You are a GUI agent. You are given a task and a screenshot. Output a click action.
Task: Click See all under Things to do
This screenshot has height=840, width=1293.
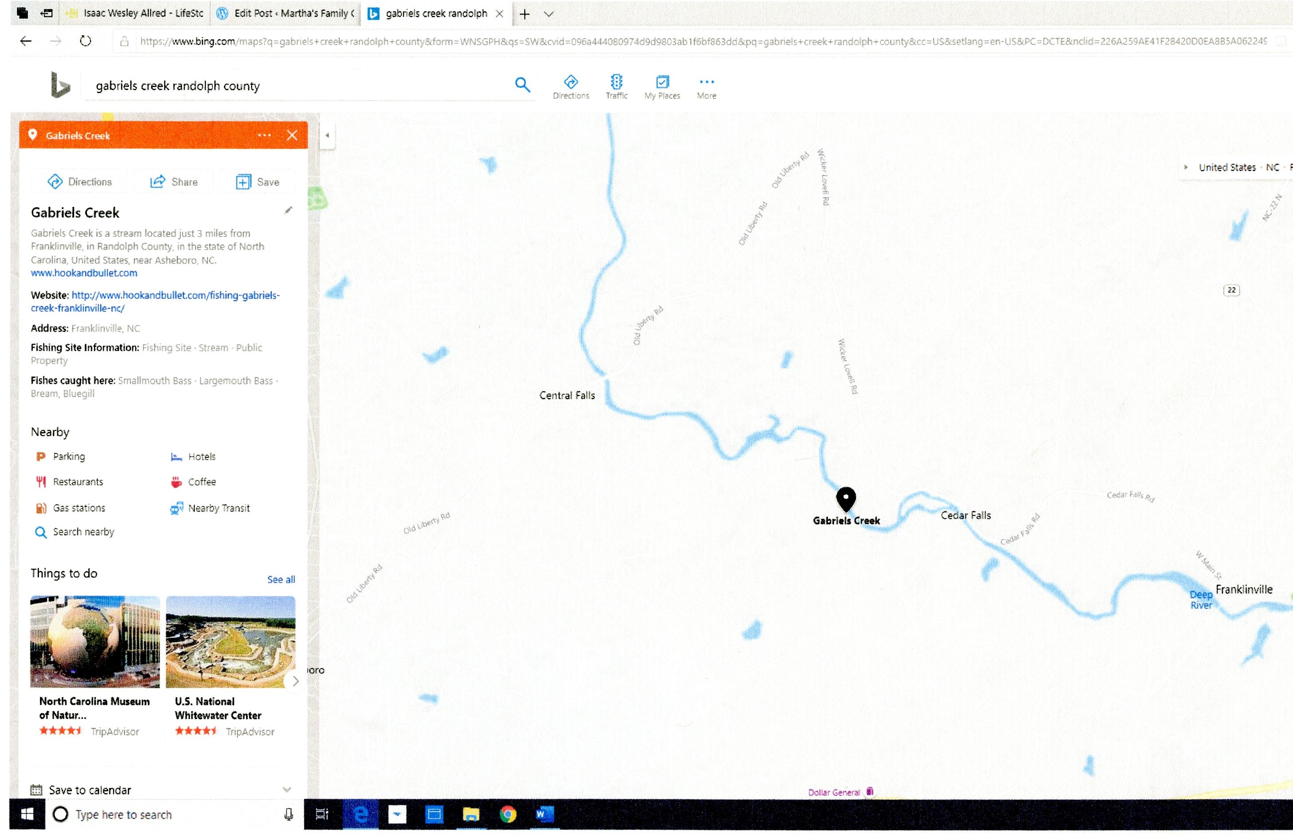(281, 579)
